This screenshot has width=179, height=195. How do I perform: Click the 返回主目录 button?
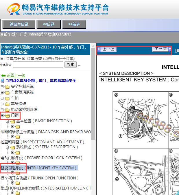click(x=19, y=24)
